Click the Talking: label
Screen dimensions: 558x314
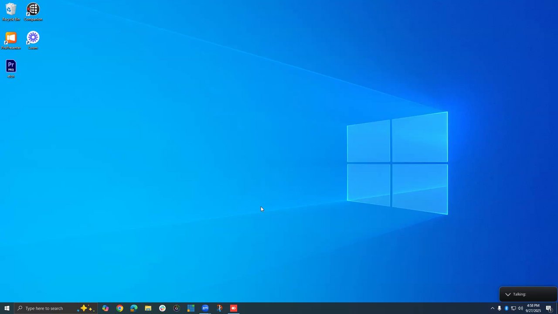pos(520,294)
